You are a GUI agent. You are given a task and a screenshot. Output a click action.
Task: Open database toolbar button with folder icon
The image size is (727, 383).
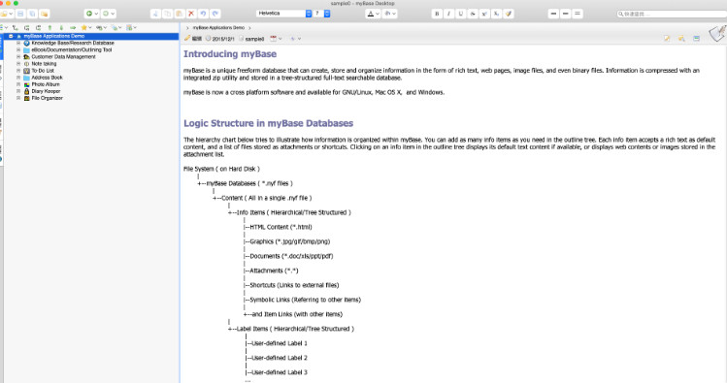tap(4, 14)
